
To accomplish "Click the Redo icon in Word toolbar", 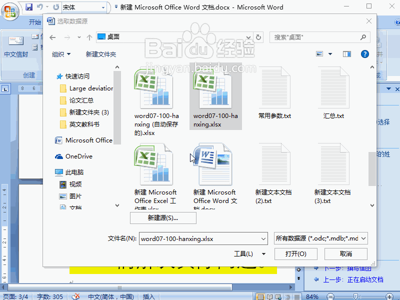I will pos(56,7).
